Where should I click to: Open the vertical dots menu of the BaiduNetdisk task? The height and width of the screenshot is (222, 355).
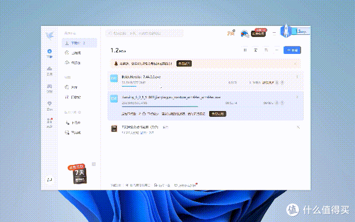pos(297,77)
